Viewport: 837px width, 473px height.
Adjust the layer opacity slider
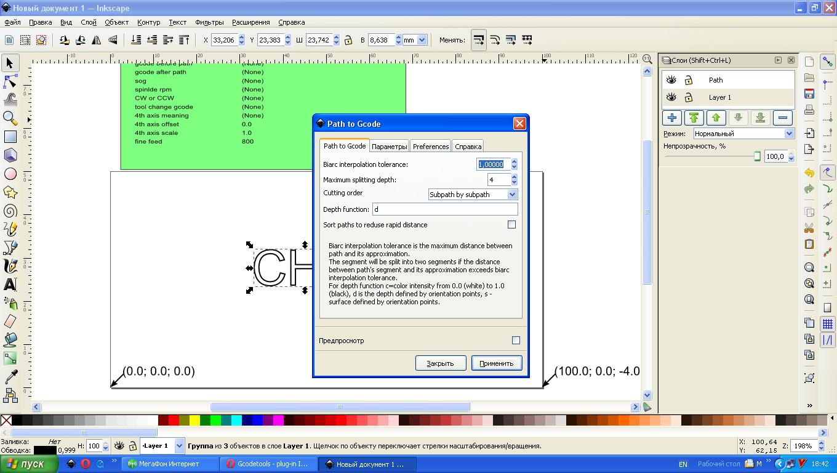(x=712, y=156)
